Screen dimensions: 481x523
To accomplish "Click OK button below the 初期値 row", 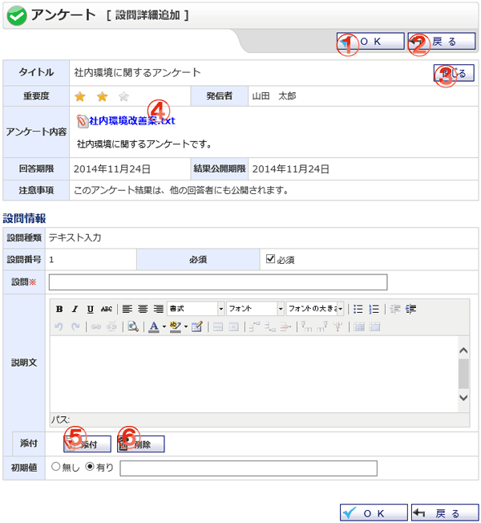I will [374, 513].
